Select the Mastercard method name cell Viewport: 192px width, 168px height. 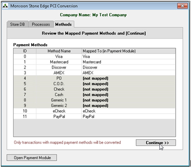click(x=59, y=62)
